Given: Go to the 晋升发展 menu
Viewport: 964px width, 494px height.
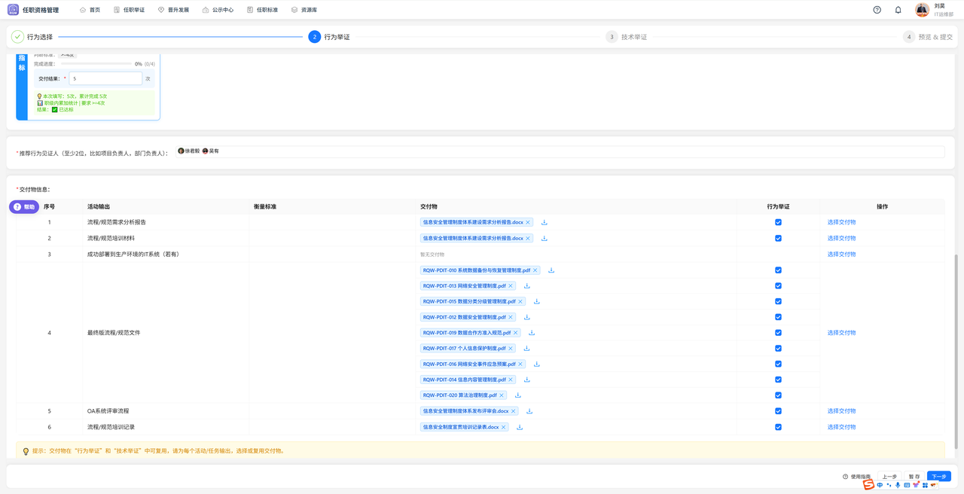Looking at the screenshot, I should point(173,10).
